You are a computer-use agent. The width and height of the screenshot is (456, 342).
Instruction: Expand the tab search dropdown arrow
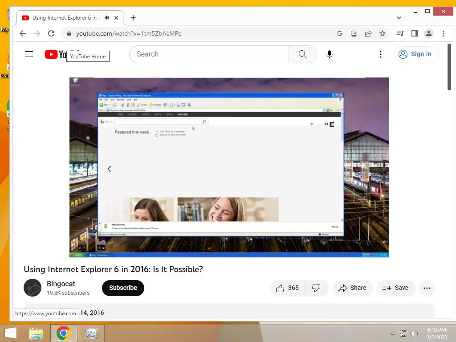[399, 18]
